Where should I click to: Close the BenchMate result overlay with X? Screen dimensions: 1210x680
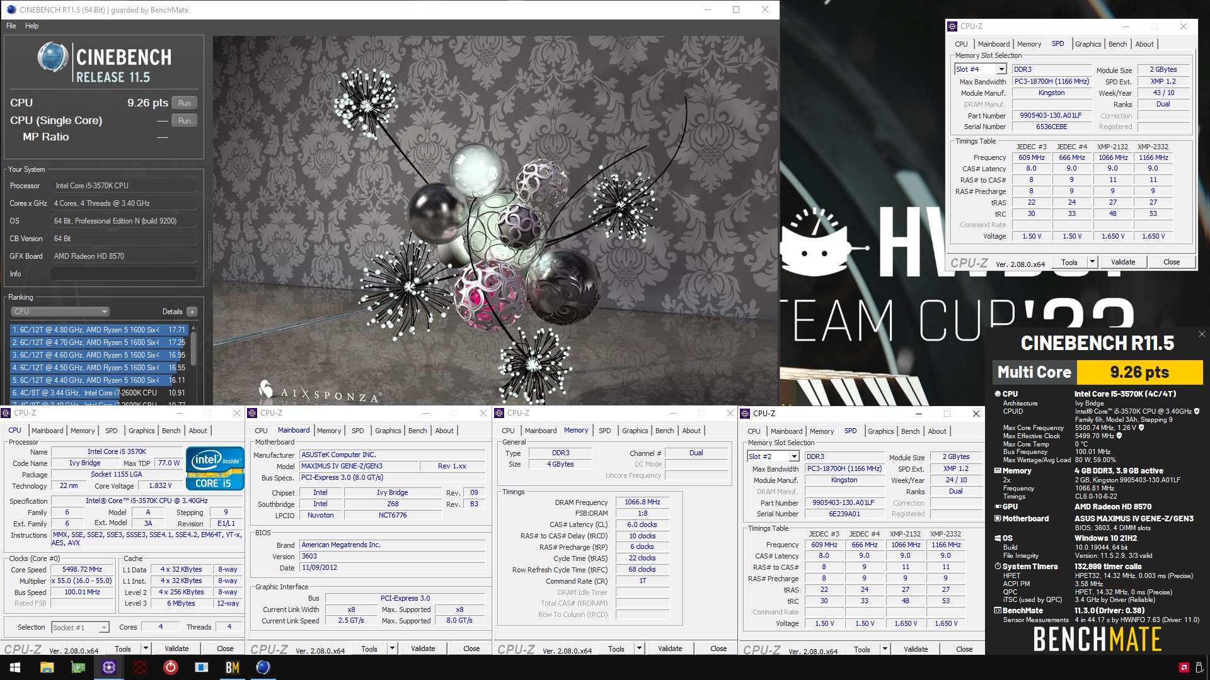[x=1201, y=334]
